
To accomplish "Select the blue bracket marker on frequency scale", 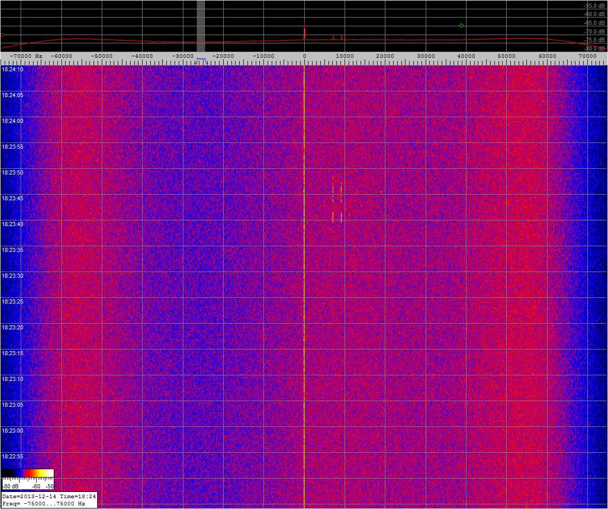I will click(x=201, y=60).
